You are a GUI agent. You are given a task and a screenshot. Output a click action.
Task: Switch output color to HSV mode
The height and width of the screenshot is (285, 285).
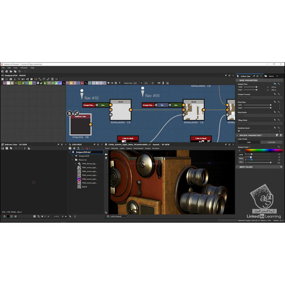coord(241,161)
